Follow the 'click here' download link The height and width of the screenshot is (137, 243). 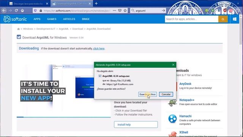click(99, 49)
